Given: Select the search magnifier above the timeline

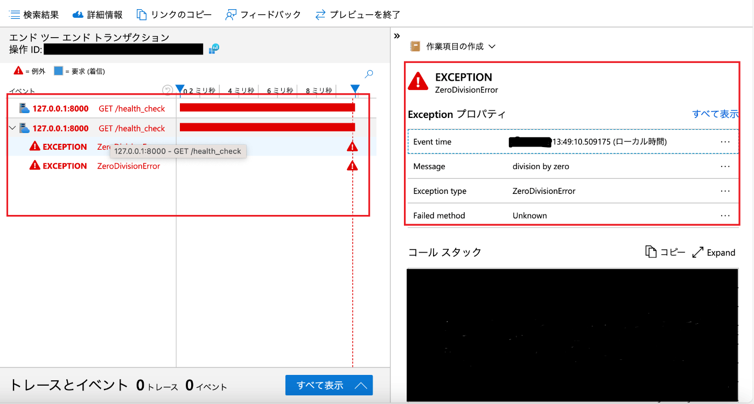Looking at the screenshot, I should (368, 74).
